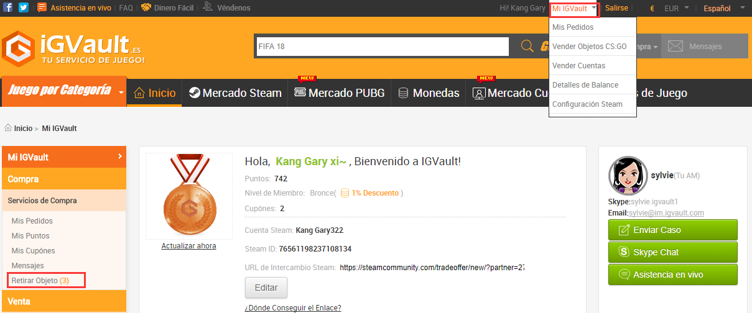Click the Salirse logout link

coord(616,8)
